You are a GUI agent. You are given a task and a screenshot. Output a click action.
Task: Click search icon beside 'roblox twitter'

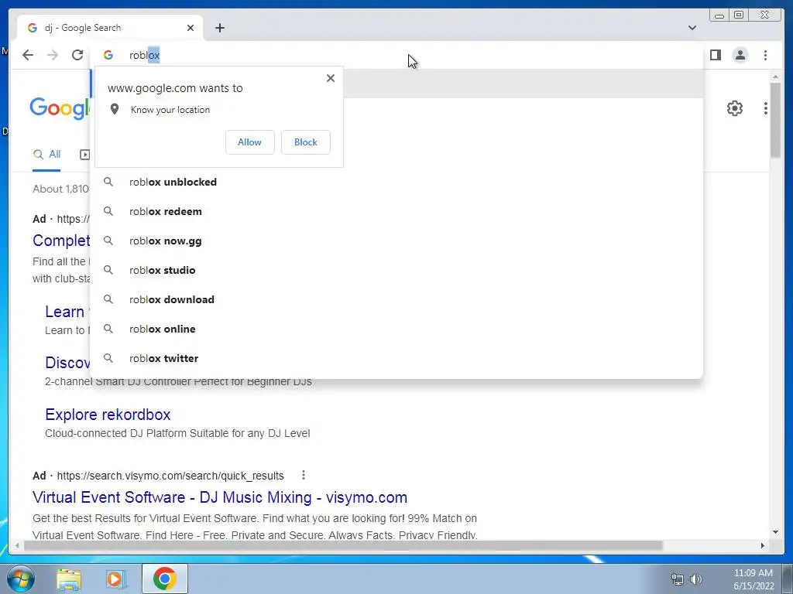point(108,358)
